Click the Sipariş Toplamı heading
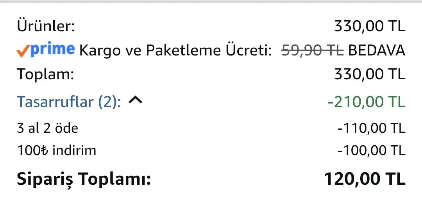 [84, 179]
